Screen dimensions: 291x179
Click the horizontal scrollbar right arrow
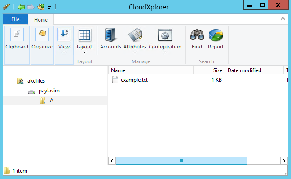click(284, 161)
